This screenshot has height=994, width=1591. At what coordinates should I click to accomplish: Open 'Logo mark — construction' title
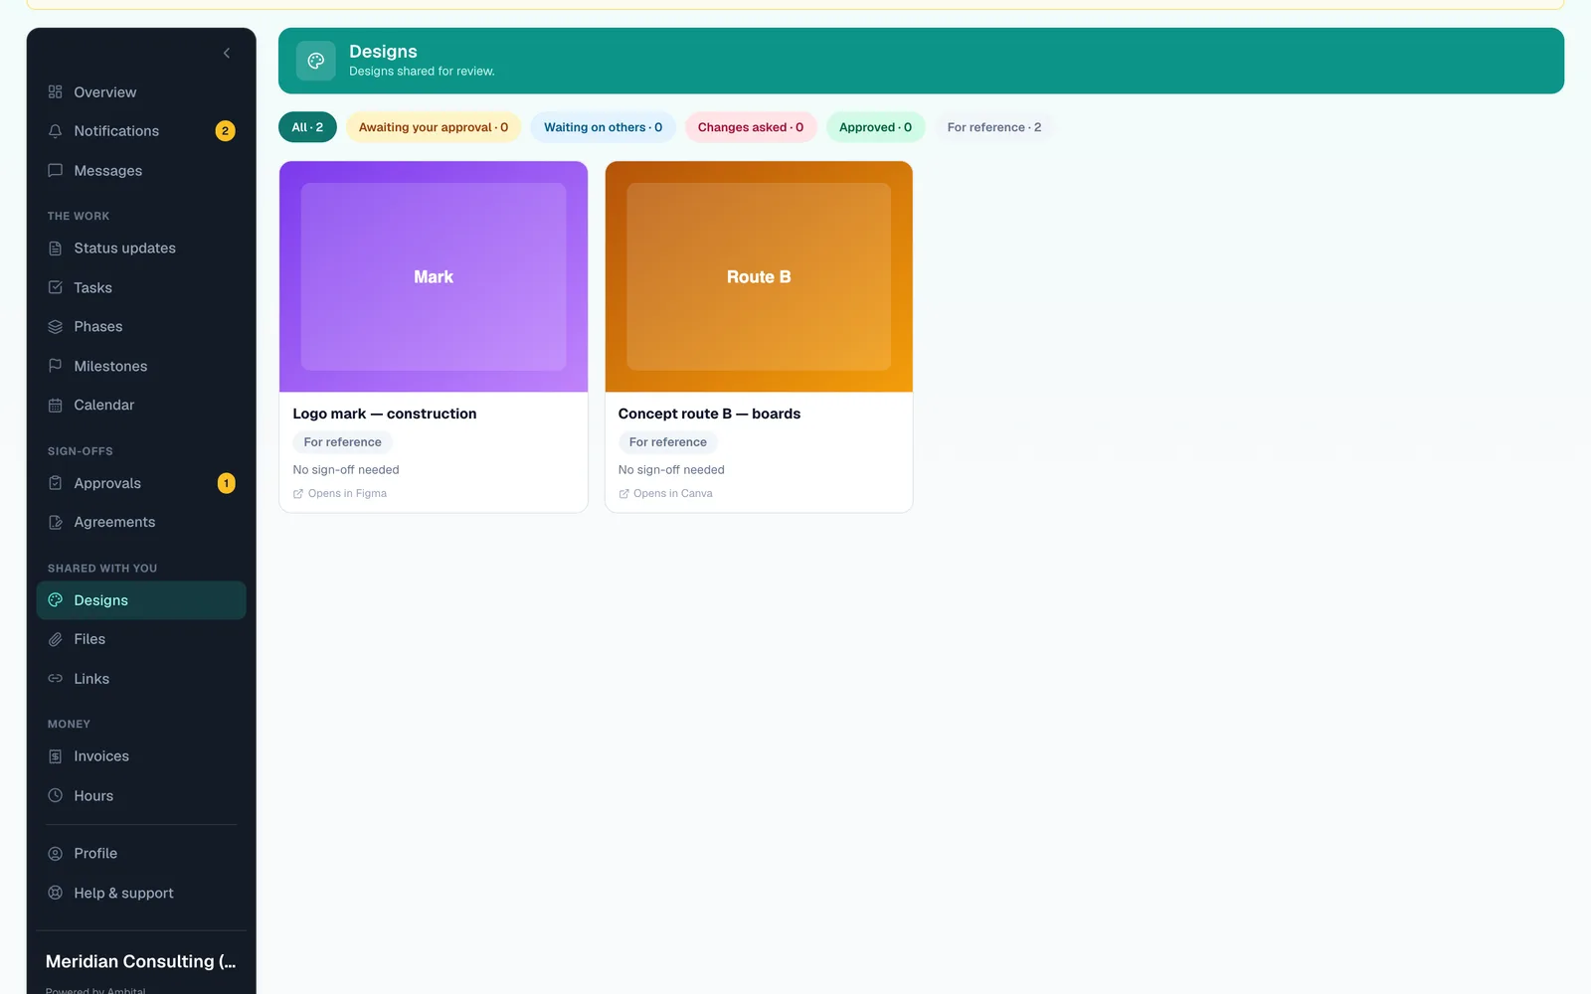point(385,414)
